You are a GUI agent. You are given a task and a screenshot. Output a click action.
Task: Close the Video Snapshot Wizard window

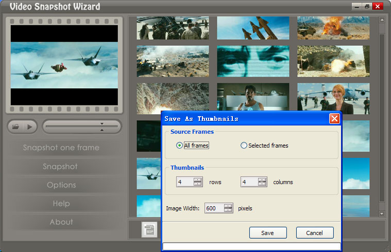378,7
